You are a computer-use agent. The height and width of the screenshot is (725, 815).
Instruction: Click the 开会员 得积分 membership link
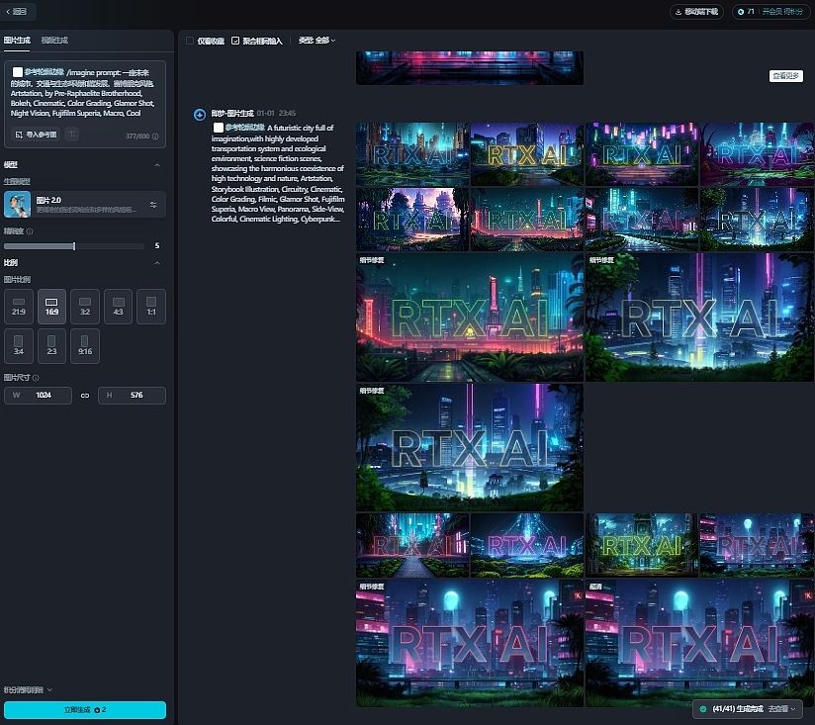pyautogui.click(x=782, y=12)
